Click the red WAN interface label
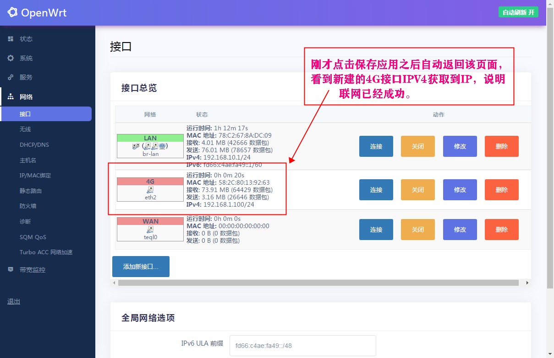This screenshot has height=358, width=554. coord(150,221)
